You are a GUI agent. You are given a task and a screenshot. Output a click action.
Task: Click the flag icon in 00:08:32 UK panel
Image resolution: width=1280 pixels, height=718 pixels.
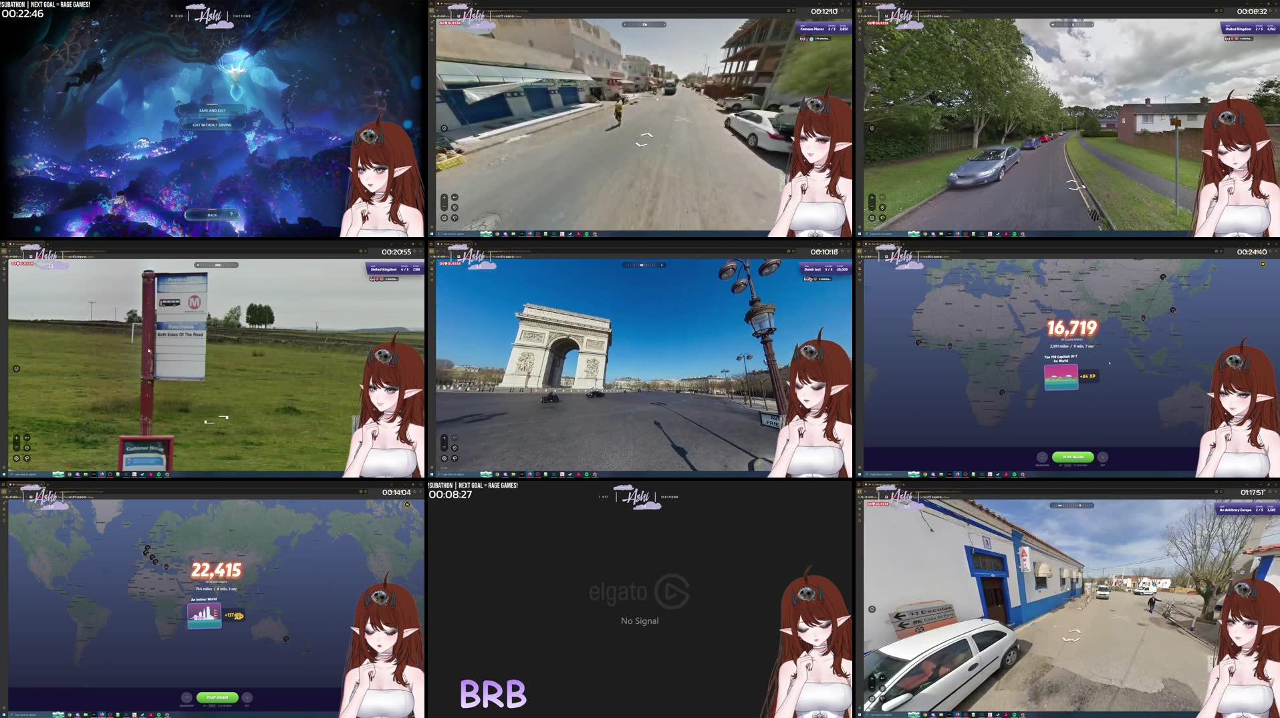pyautogui.click(x=882, y=218)
